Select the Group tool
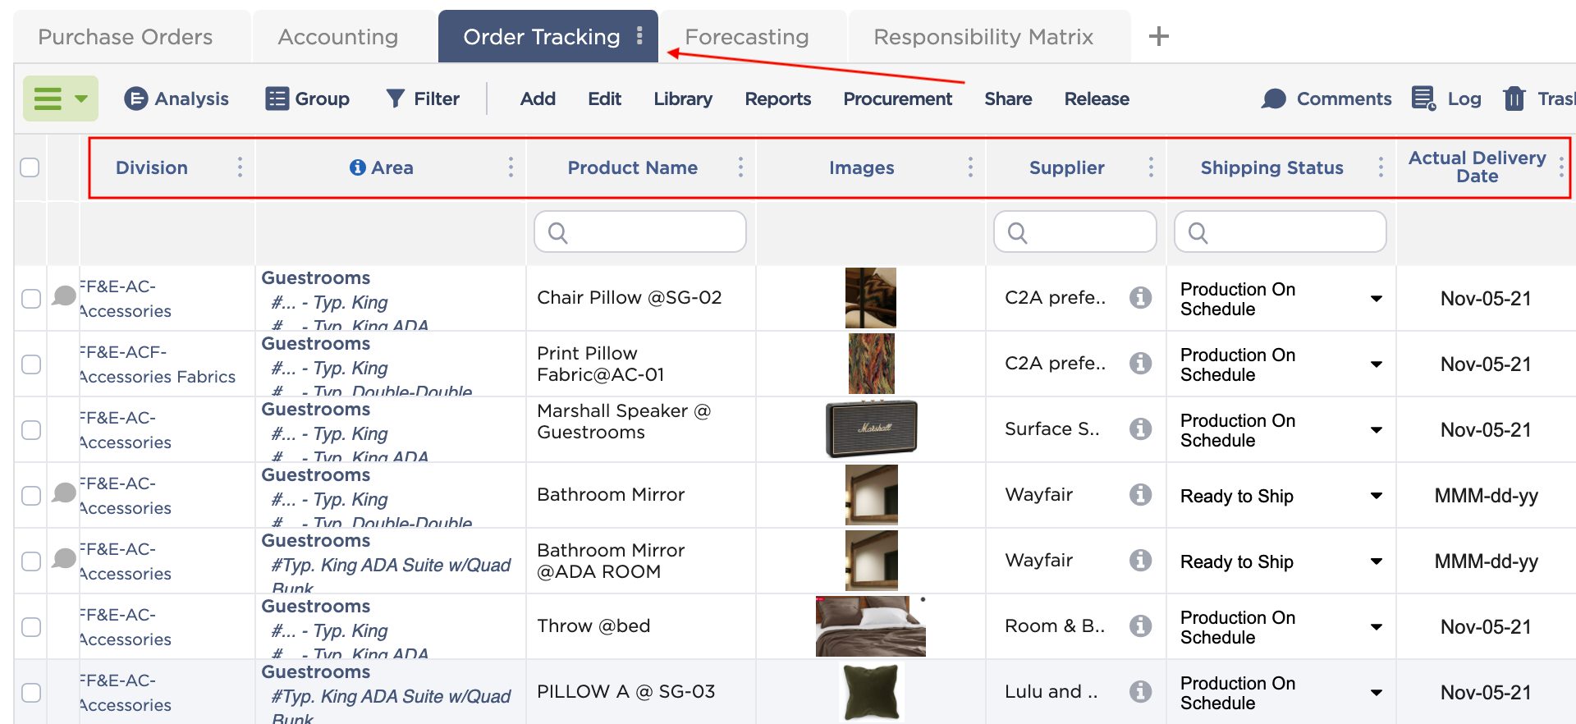This screenshot has height=724, width=1576. [x=307, y=99]
